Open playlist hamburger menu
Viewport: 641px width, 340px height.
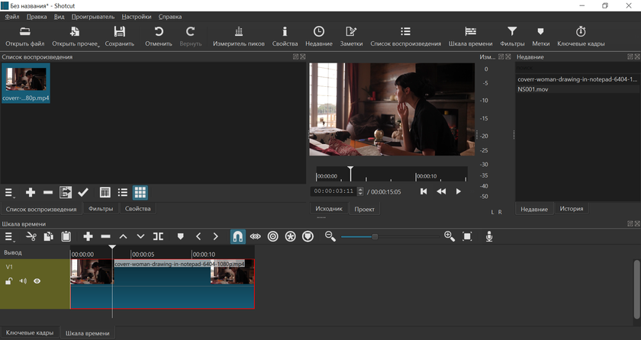click(x=9, y=192)
